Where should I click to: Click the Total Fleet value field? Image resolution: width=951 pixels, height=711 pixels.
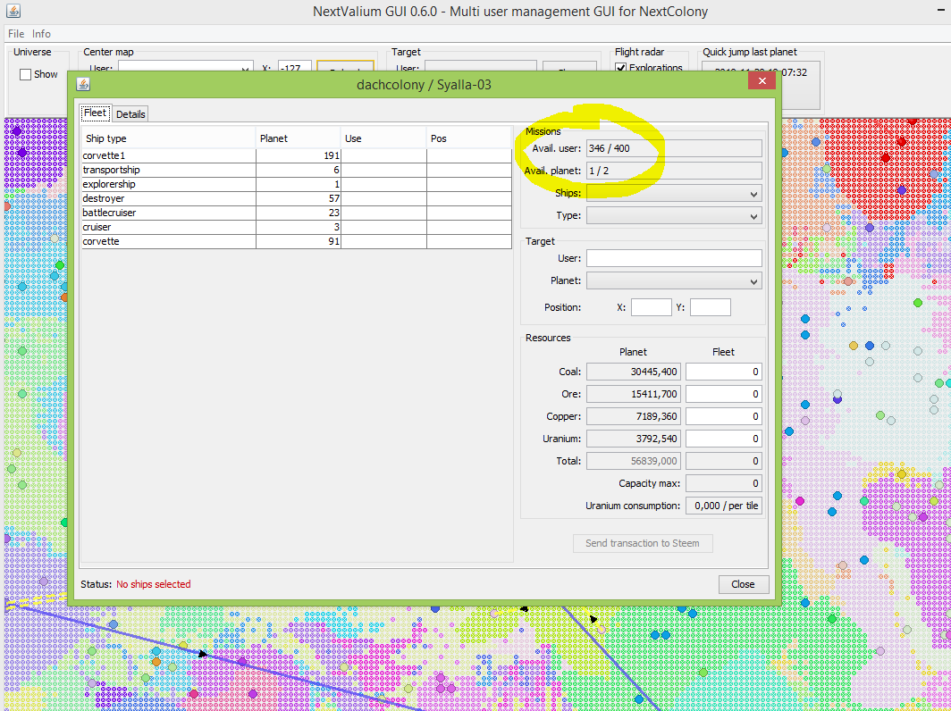(724, 461)
